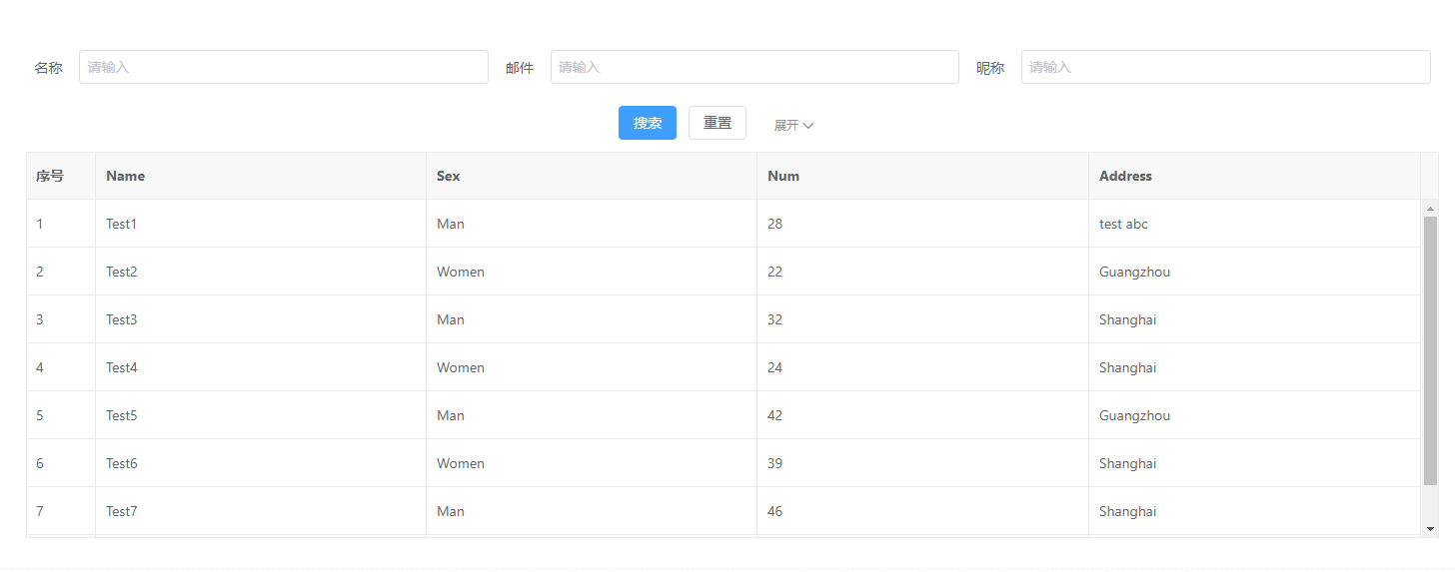Click the table vertical scrollbar thumb
The width and height of the screenshot is (1455, 572).
coord(1430,349)
